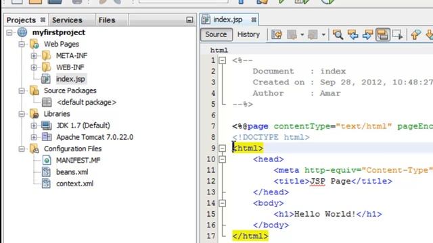This screenshot has height=243, width=433.
Task: Fold the html tag at line 9
Action: click(x=223, y=148)
